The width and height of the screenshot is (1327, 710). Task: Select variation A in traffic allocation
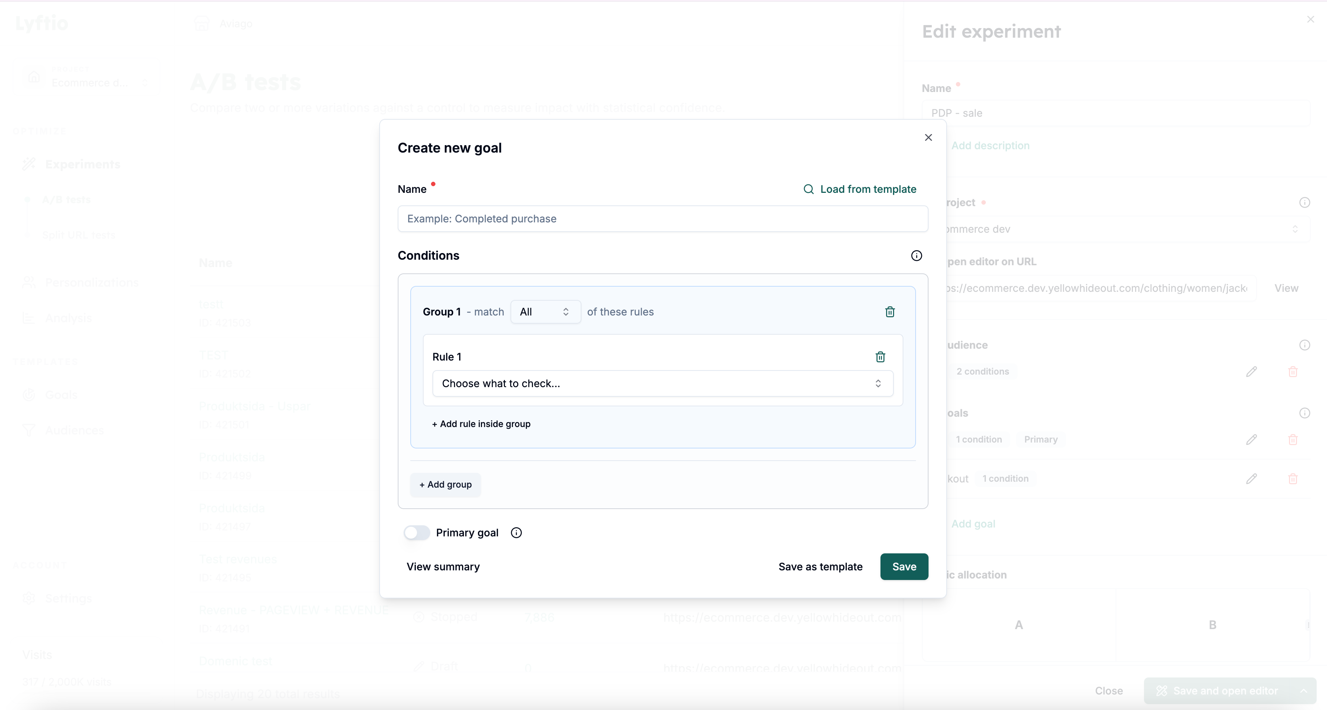tap(1018, 625)
